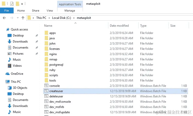Open the recent locations dropdown arrow
193x116 pixels.
(x=18, y=18)
